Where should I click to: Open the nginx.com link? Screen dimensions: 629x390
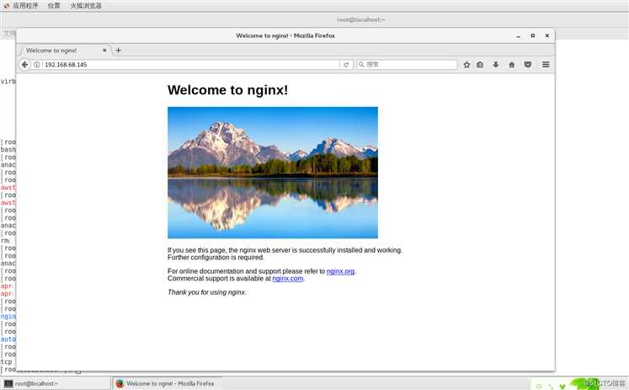click(288, 279)
